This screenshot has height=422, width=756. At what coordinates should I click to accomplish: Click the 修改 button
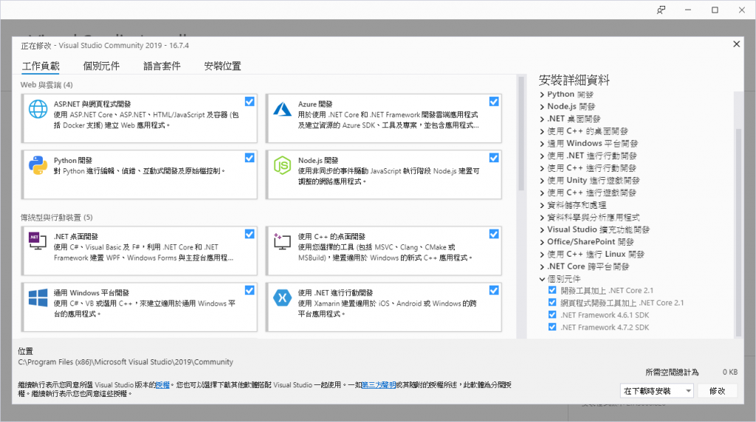pos(717,391)
